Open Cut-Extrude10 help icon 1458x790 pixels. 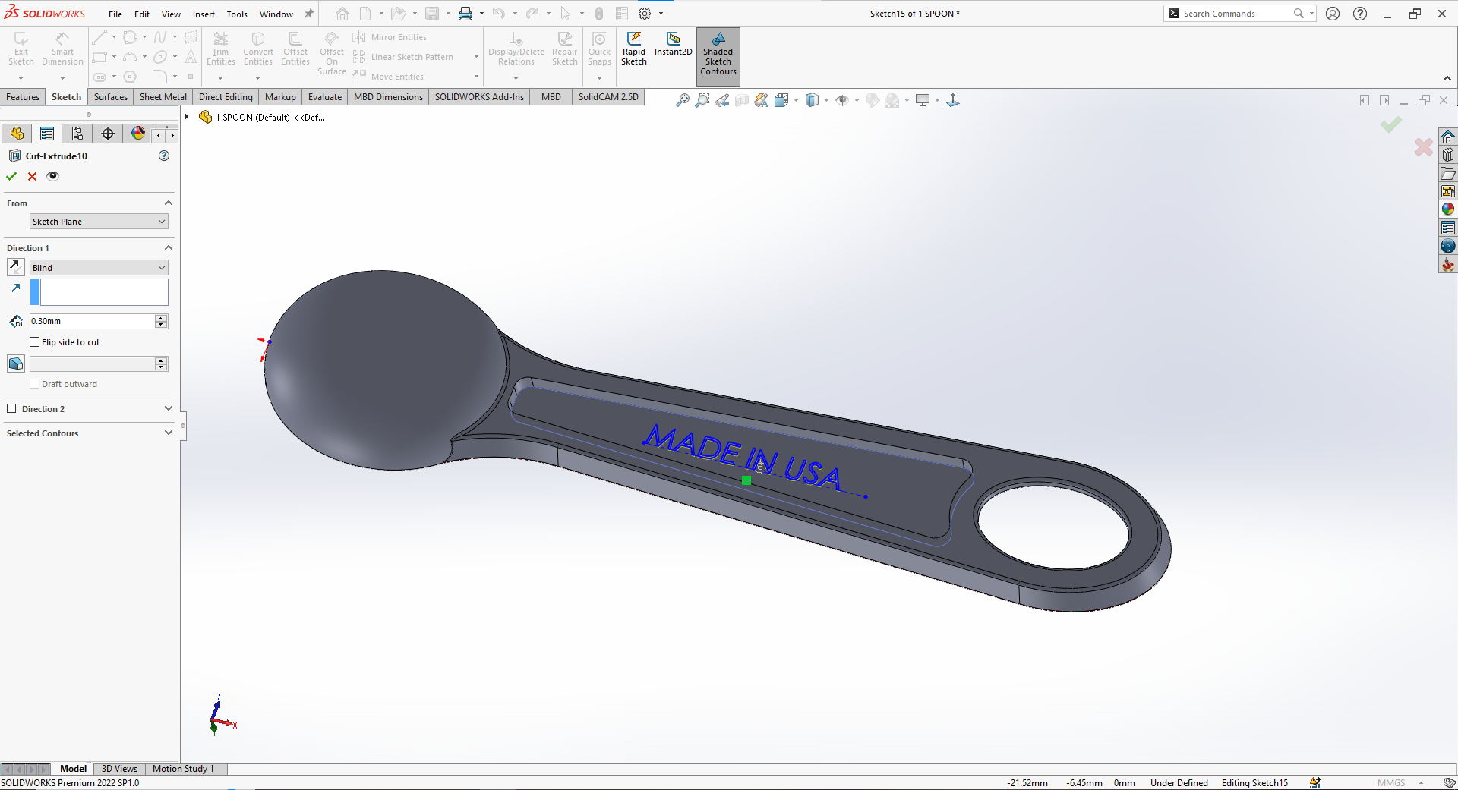164,156
